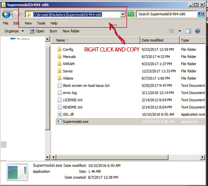Click the Back navigation arrow
Screen dimensions: 208x186
[x=6, y=15]
